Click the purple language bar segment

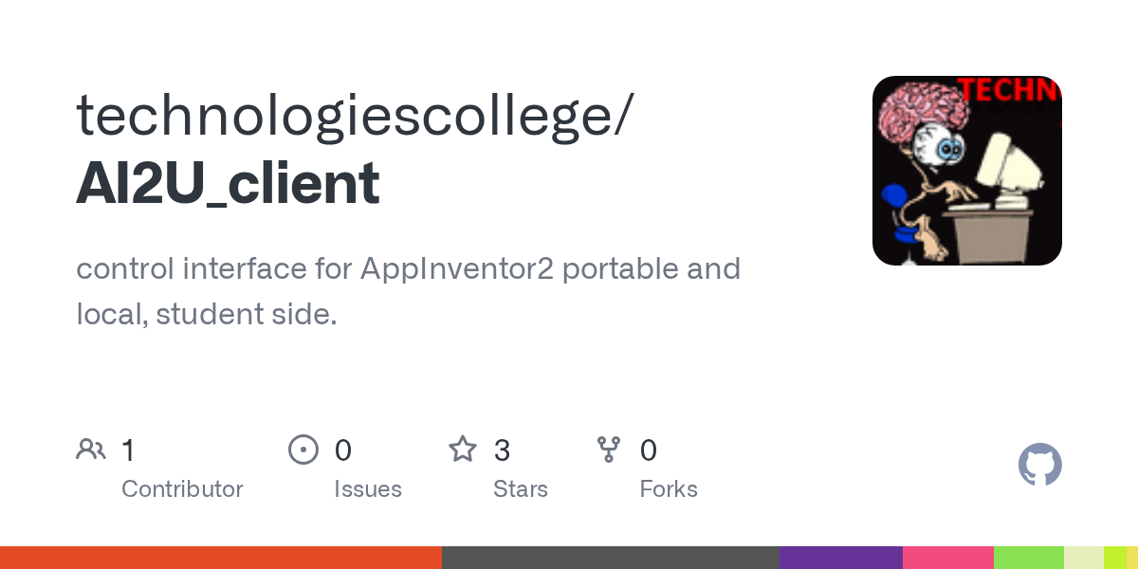840,558
